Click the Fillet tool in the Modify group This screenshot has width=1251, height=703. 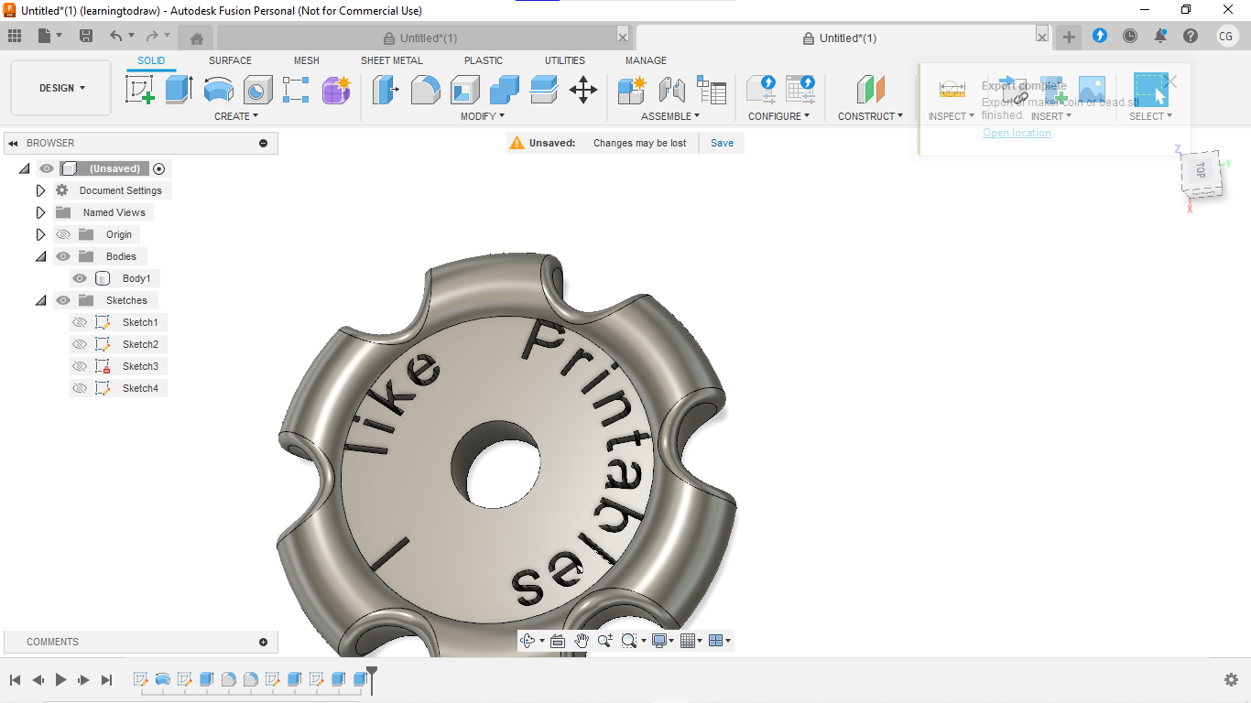pos(425,90)
